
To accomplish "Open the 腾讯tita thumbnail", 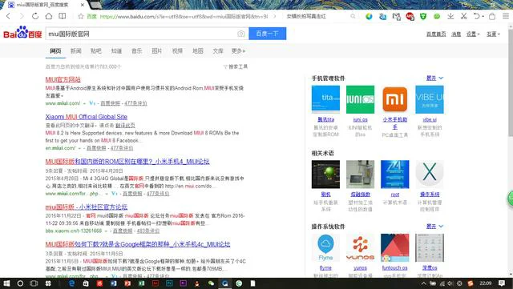I will pyautogui.click(x=325, y=99).
